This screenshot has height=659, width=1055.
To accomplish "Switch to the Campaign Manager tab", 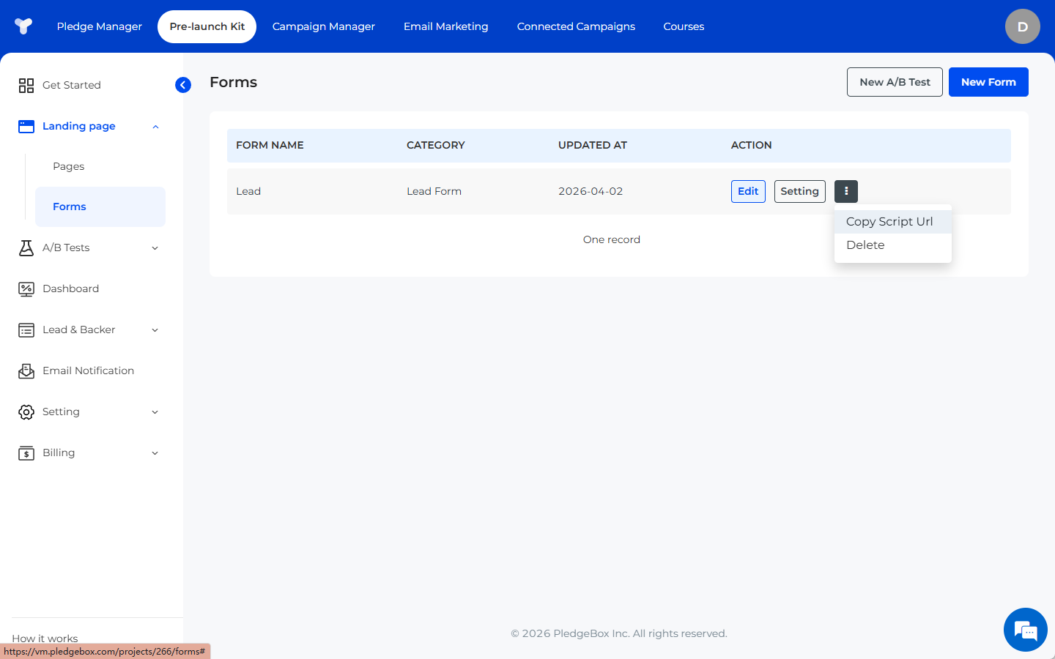I will click(x=323, y=26).
